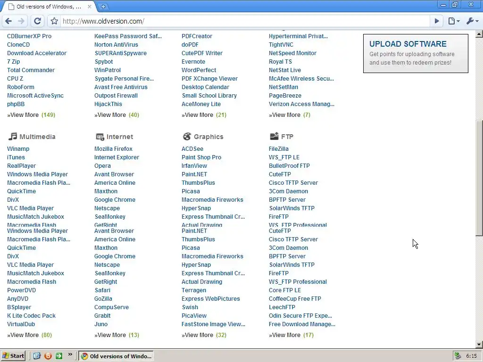The width and height of the screenshot is (483, 362).
Task: Bookmark this page with the star icon
Action: coord(54,21)
